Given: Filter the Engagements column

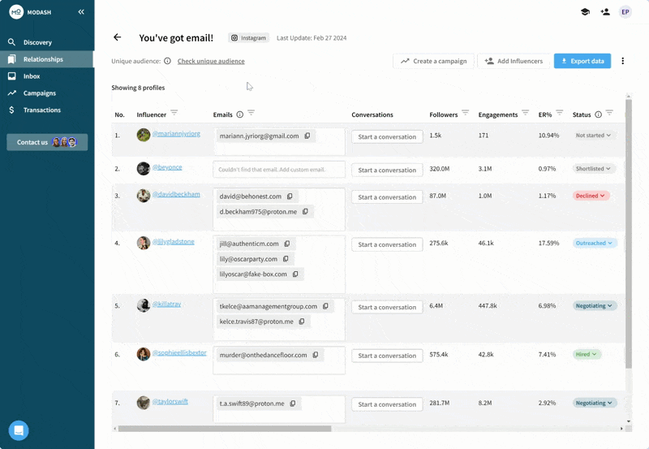Looking at the screenshot, I should point(525,113).
